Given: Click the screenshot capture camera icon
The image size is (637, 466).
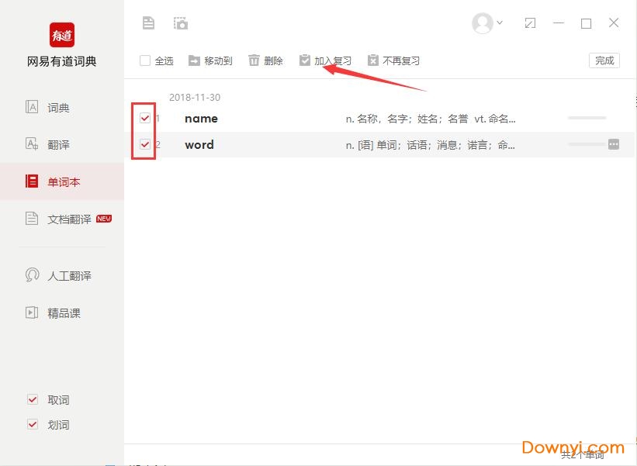Looking at the screenshot, I should click(x=181, y=23).
